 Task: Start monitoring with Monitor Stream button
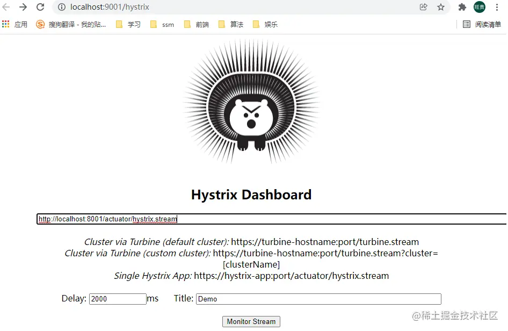(x=251, y=321)
